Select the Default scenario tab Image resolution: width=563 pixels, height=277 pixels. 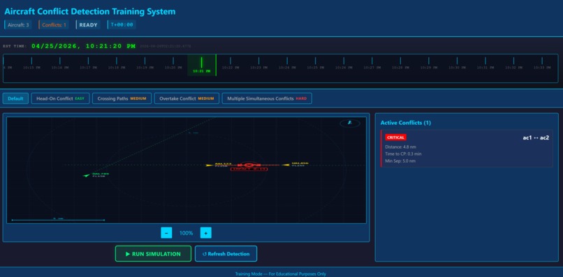[15, 98]
